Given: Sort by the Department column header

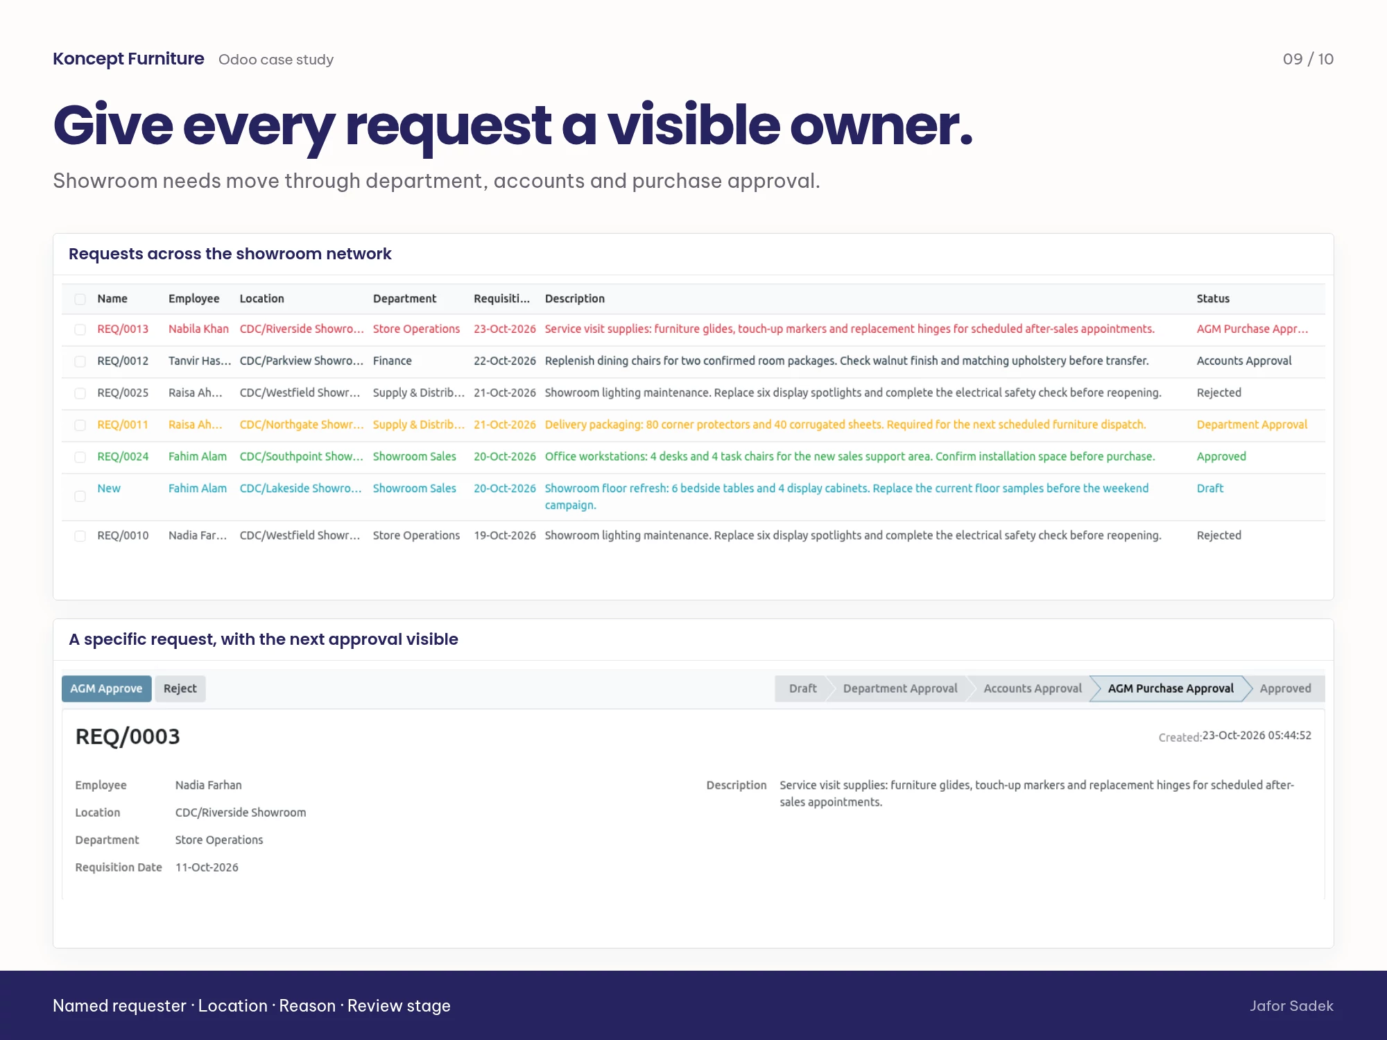Looking at the screenshot, I should pyautogui.click(x=405, y=299).
